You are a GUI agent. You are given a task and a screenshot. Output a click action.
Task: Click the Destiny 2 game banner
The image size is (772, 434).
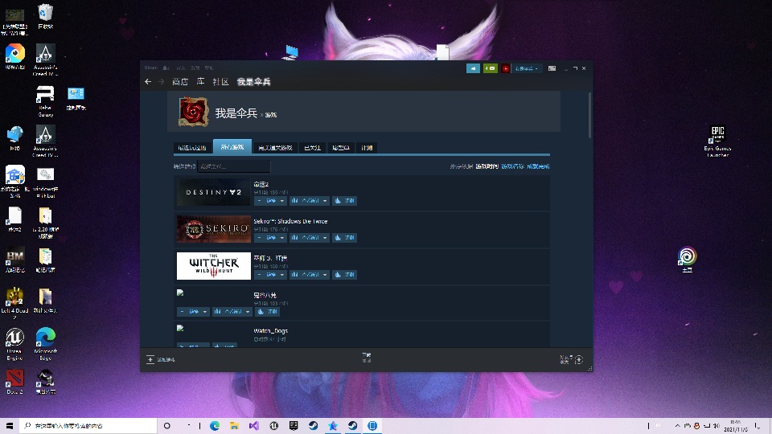(x=214, y=192)
